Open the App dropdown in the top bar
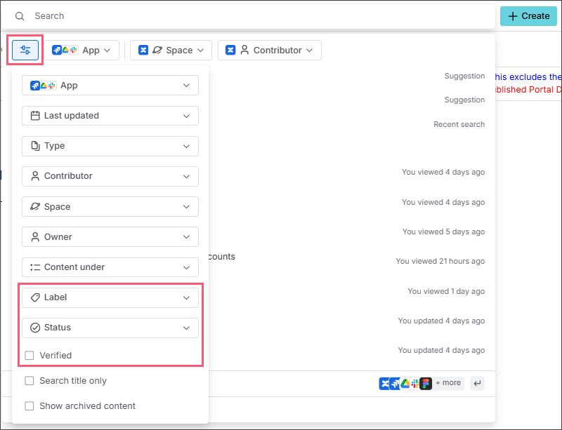Screen dimensions: 562x430 click(81, 50)
